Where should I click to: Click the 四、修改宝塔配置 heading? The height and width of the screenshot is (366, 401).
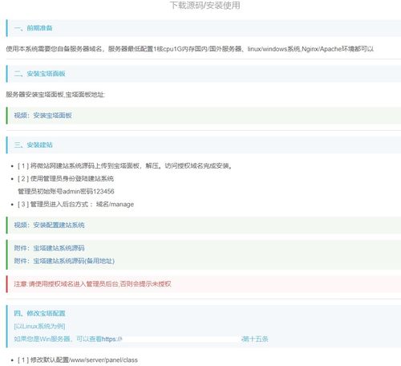point(39,313)
